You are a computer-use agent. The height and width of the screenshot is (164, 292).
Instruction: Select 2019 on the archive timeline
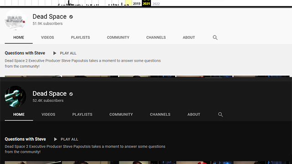coord(137,4)
